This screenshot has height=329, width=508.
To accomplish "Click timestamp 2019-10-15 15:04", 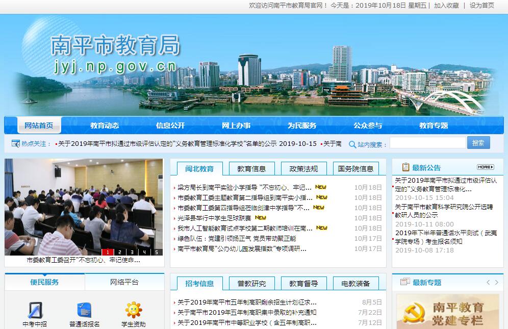I will 424,197.
